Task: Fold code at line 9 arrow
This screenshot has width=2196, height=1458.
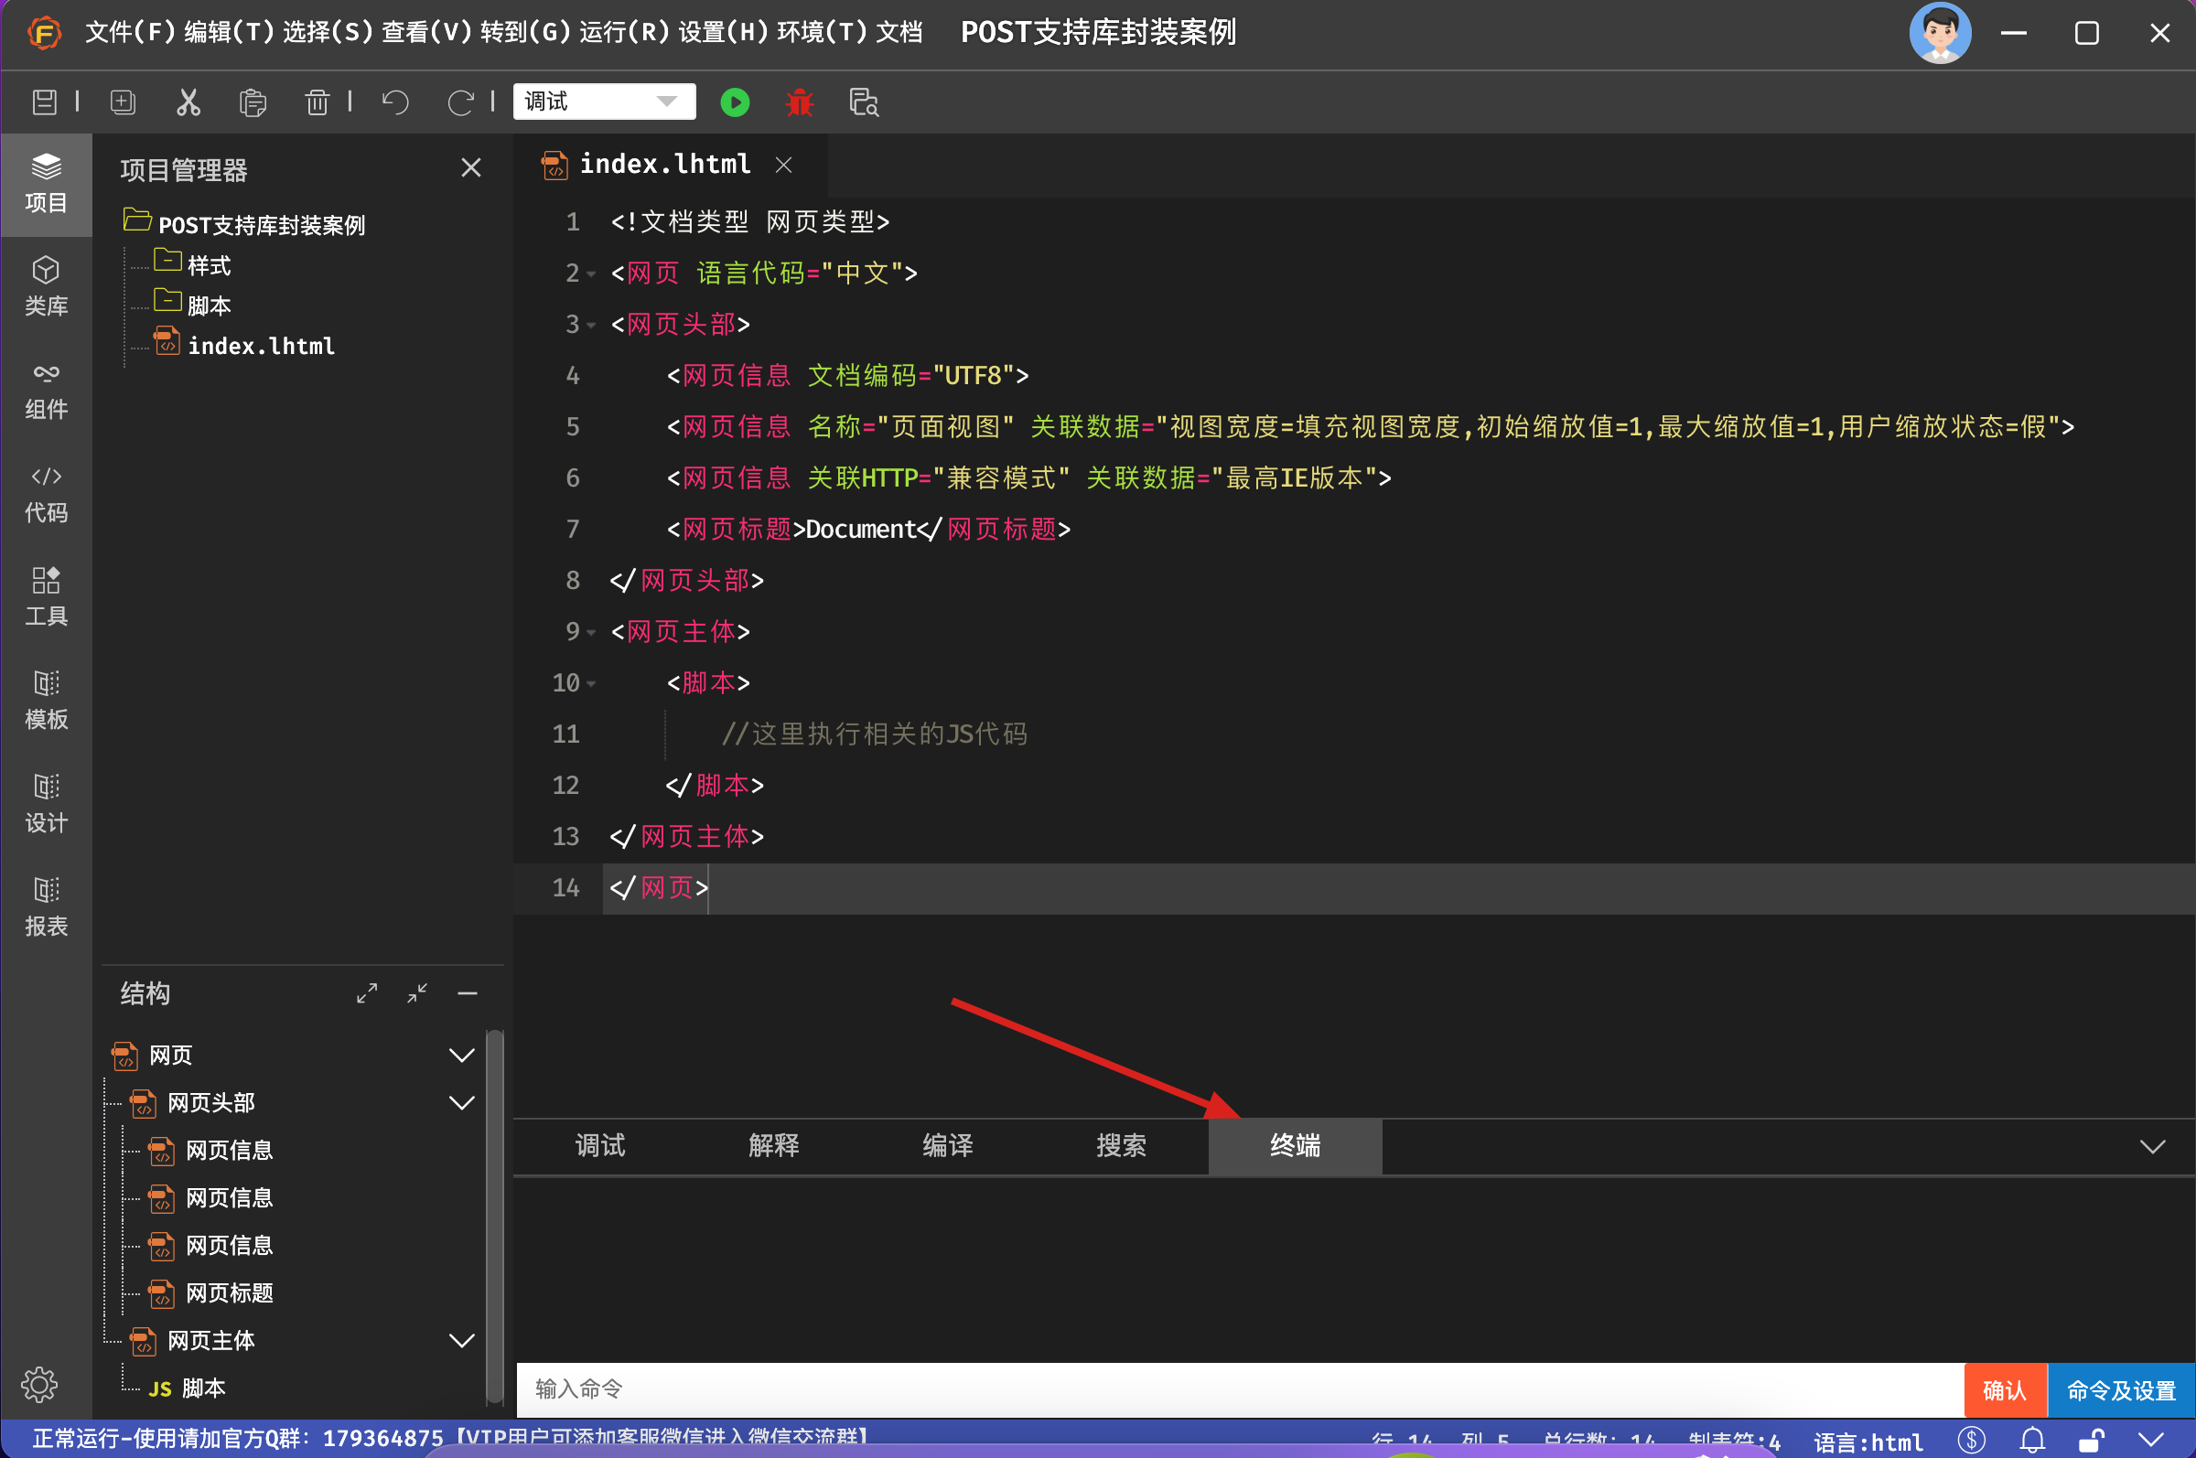Action: pos(590,633)
